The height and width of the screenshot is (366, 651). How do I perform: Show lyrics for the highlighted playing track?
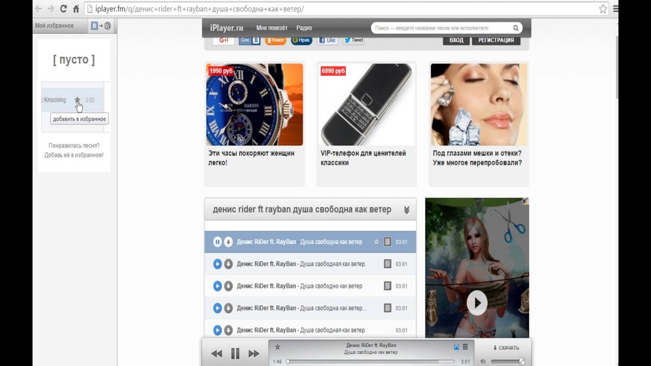pos(388,242)
